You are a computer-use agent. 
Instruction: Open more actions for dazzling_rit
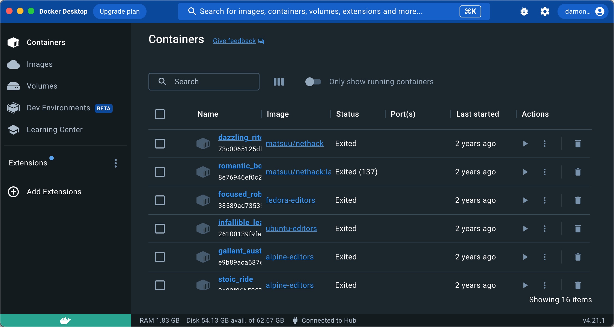click(545, 144)
